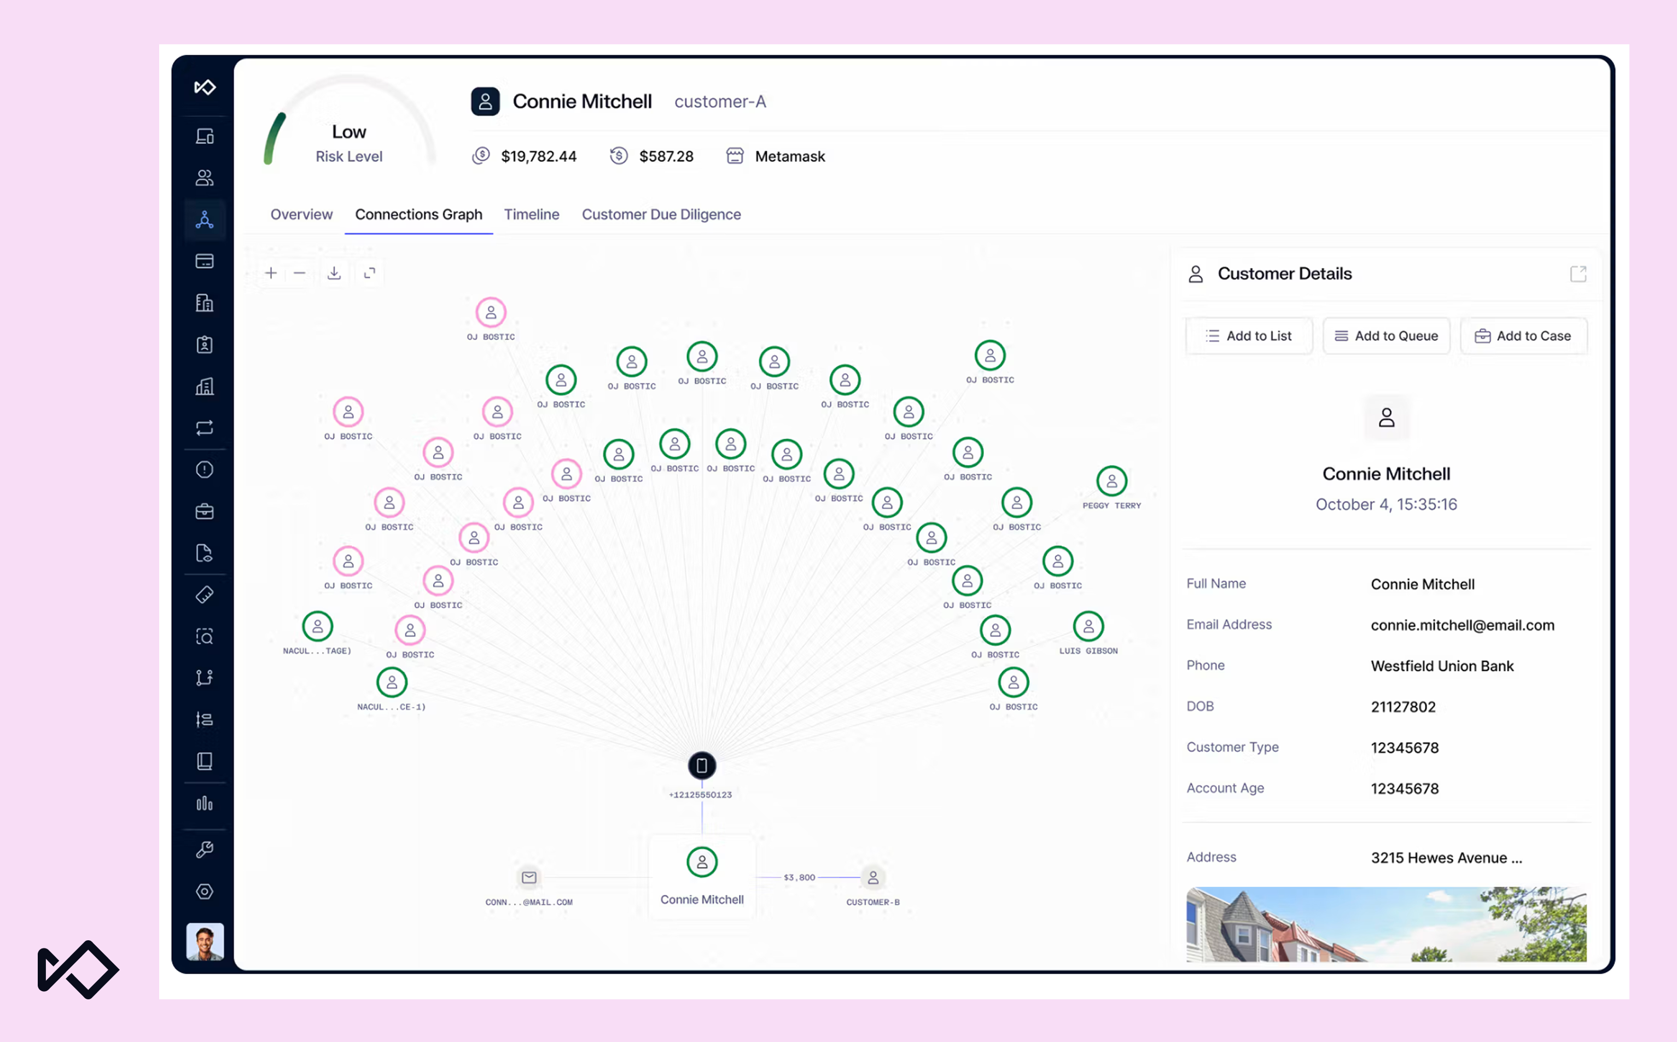Screen dimensions: 1677x1042
Task: Open the devices icon in sidebar
Action: 205,136
